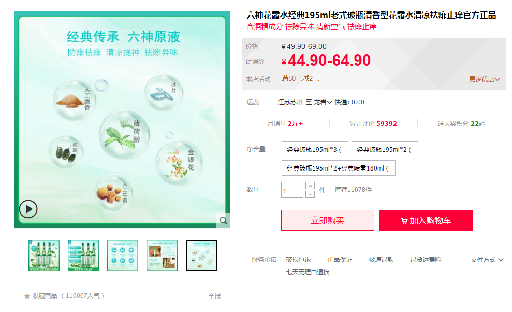The height and width of the screenshot is (312, 512).
Task: Select third thumbnail with blue icons
Action: click(123, 256)
